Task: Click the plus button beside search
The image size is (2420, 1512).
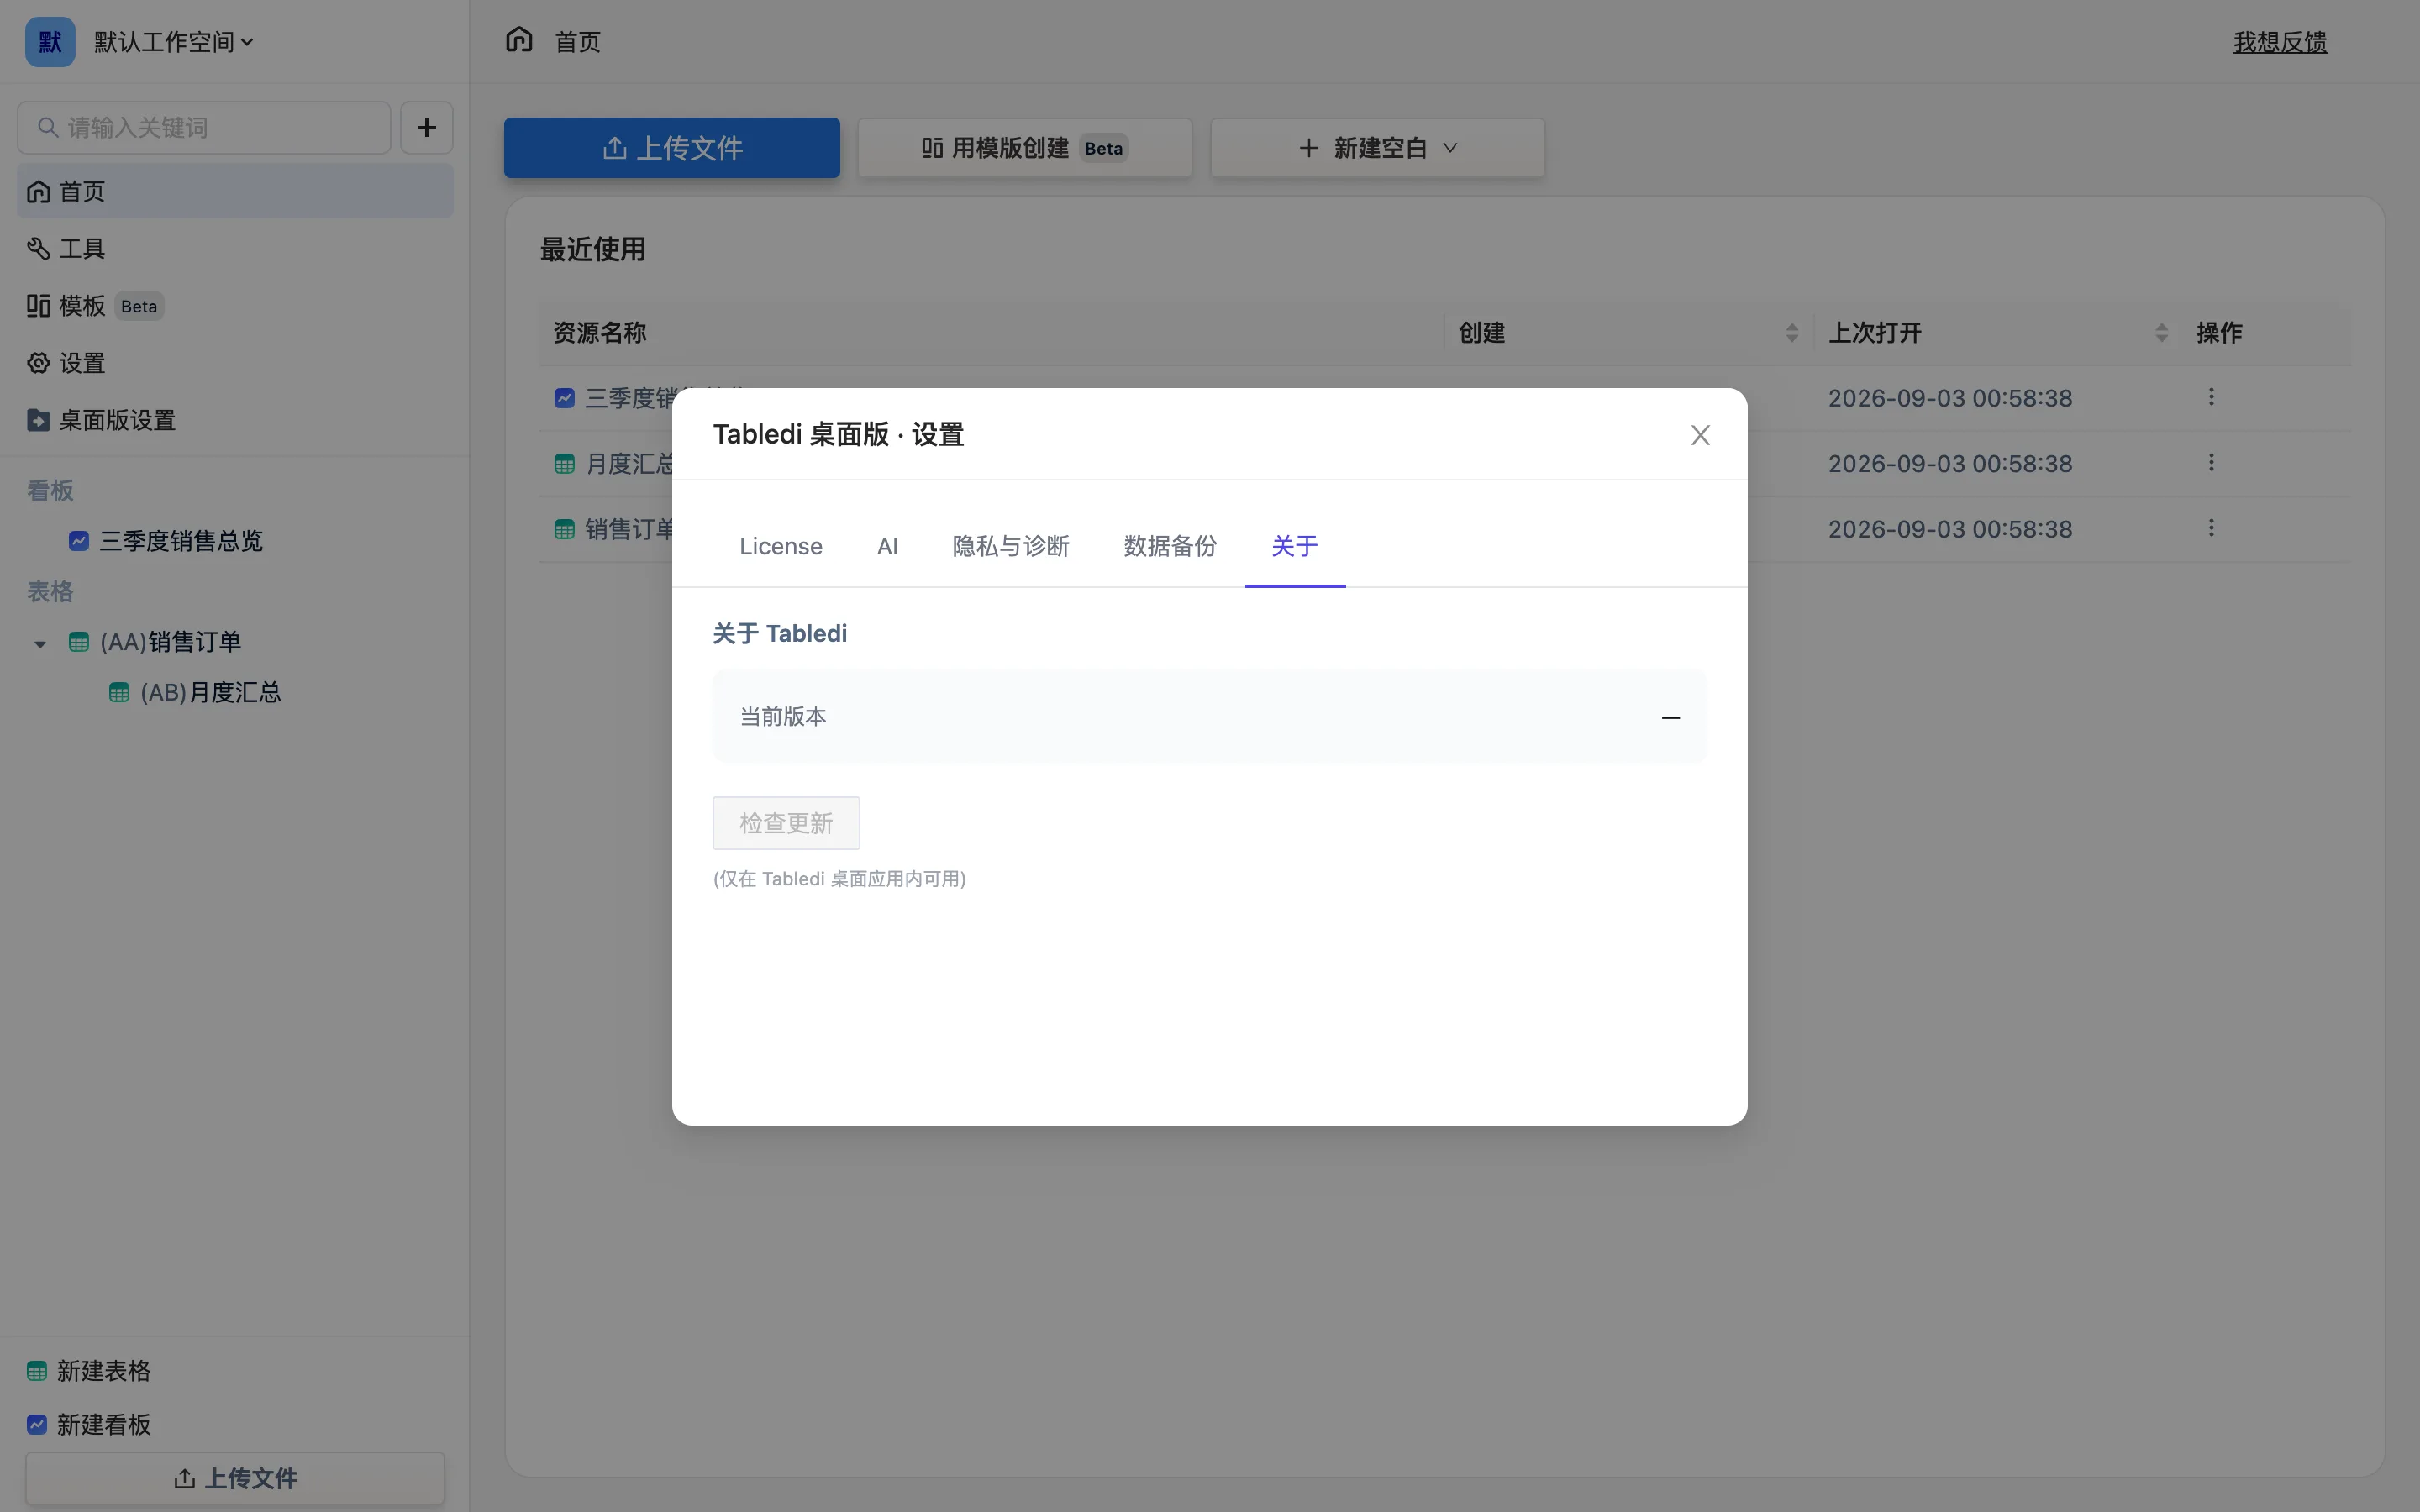Action: coord(427,128)
